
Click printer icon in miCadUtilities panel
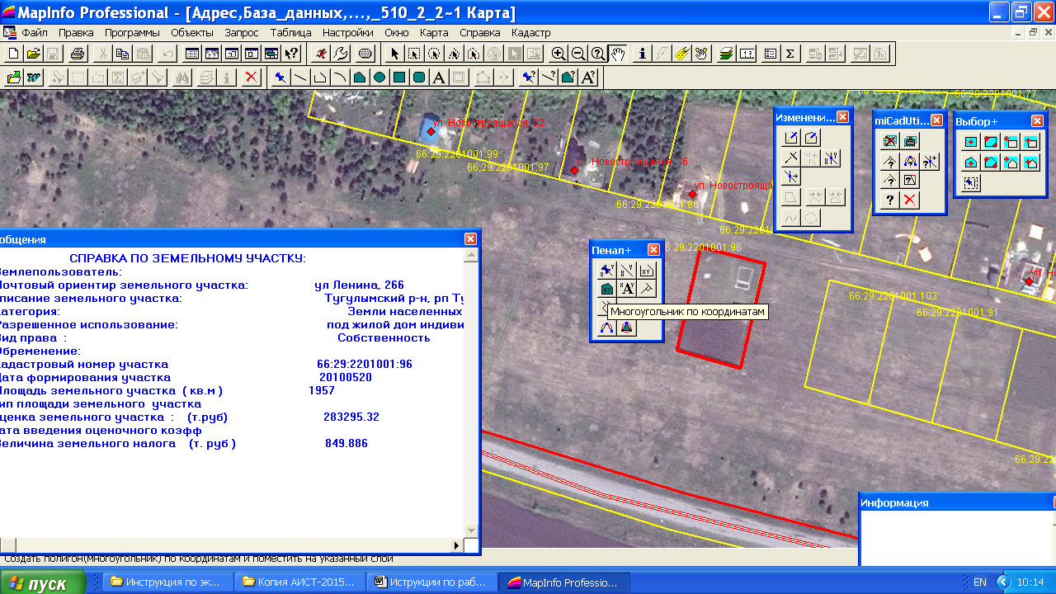pos(909,141)
